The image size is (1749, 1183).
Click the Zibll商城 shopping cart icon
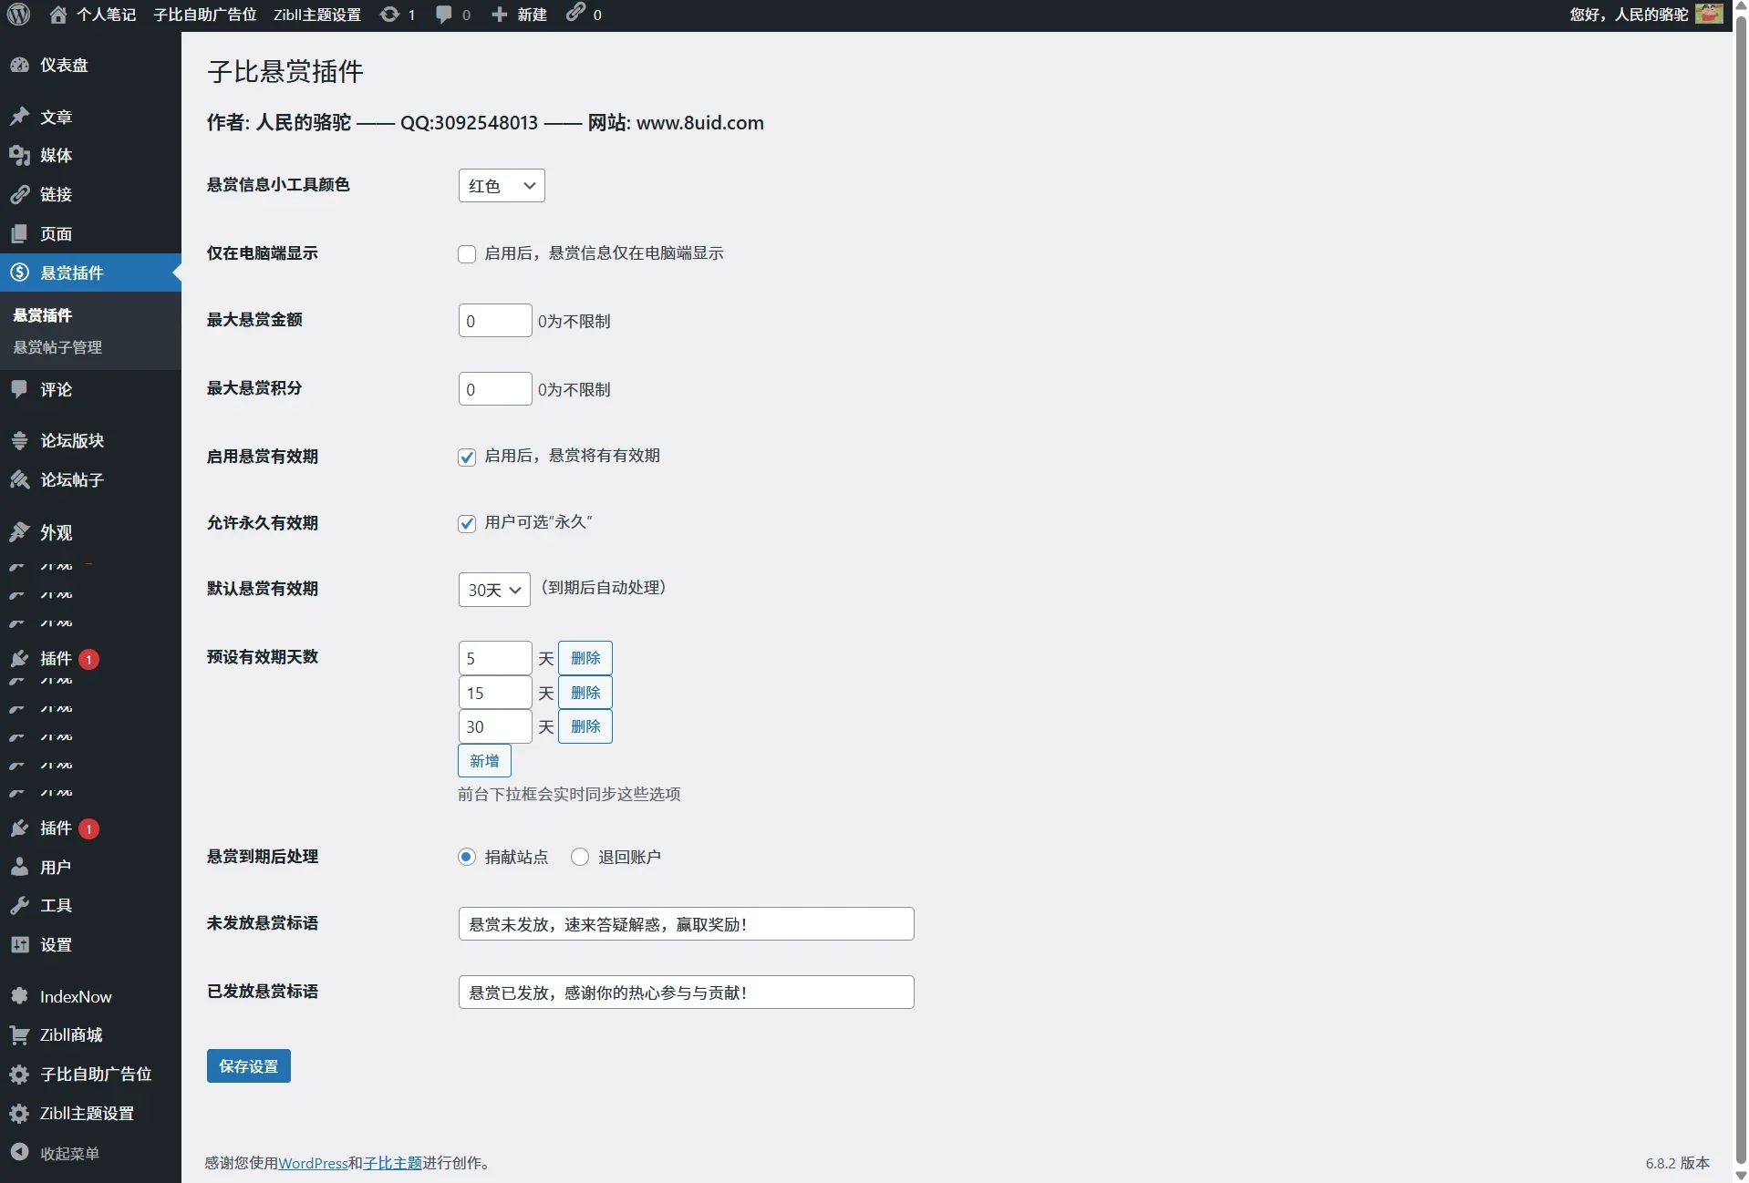(20, 1035)
